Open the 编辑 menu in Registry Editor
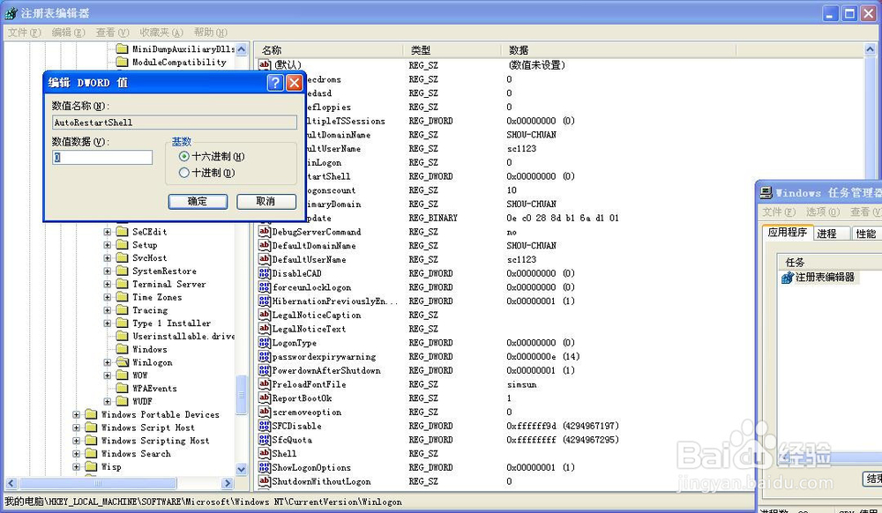This screenshot has width=882, height=513. (68, 33)
